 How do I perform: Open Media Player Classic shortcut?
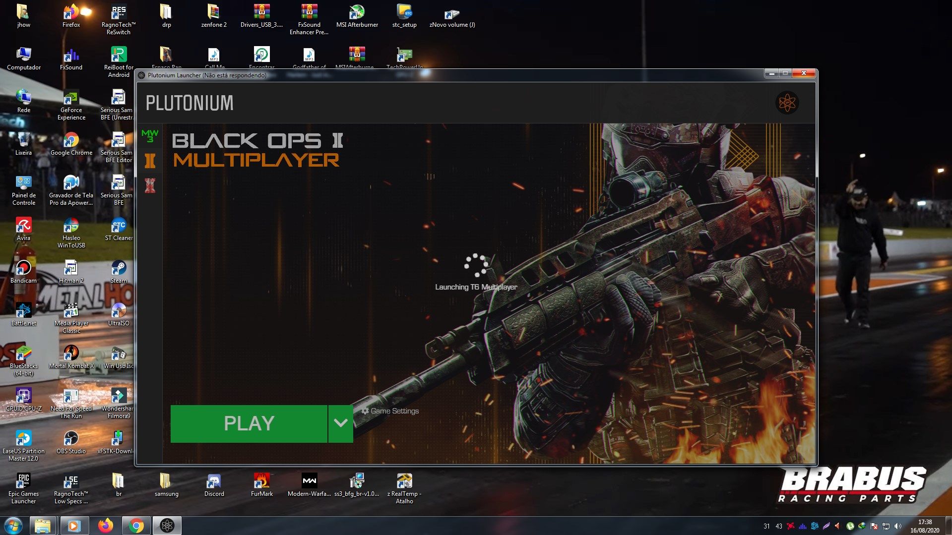pos(71,318)
